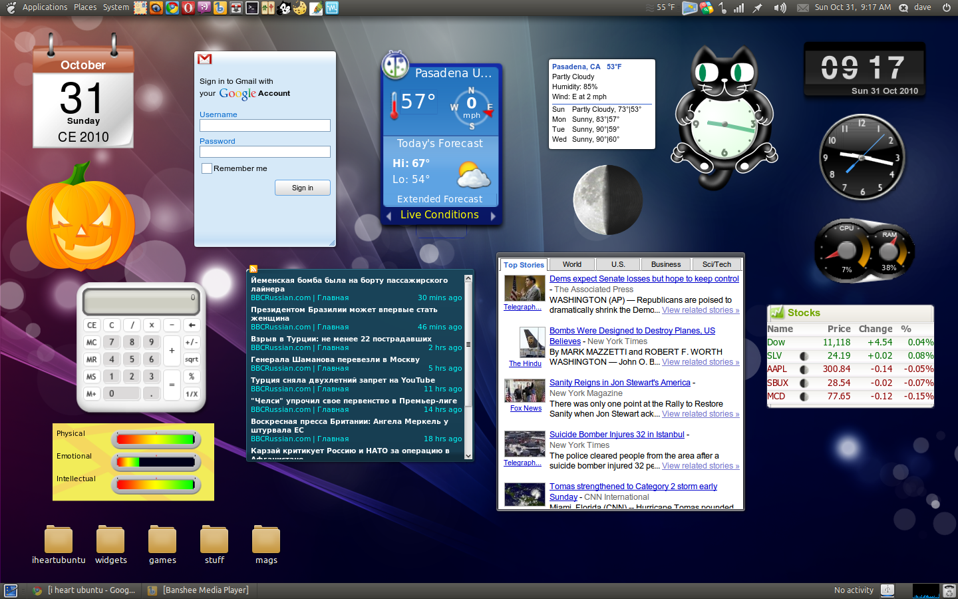Open Suicide Bomber Injures 32 in Istanbul link
Image resolution: width=958 pixels, height=599 pixels.
click(617, 435)
